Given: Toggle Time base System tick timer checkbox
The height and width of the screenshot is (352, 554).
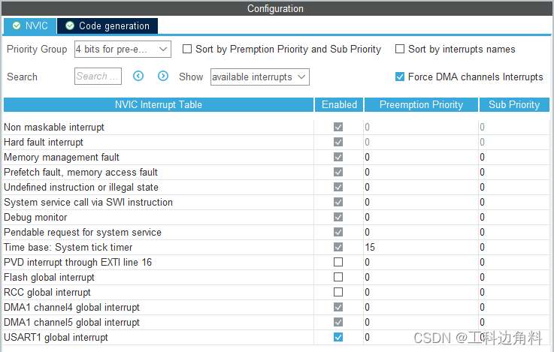Looking at the screenshot, I should tap(338, 247).
